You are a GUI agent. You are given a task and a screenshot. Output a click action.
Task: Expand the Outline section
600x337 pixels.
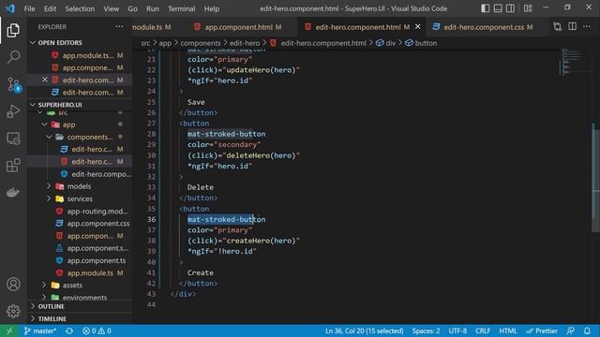click(33, 306)
